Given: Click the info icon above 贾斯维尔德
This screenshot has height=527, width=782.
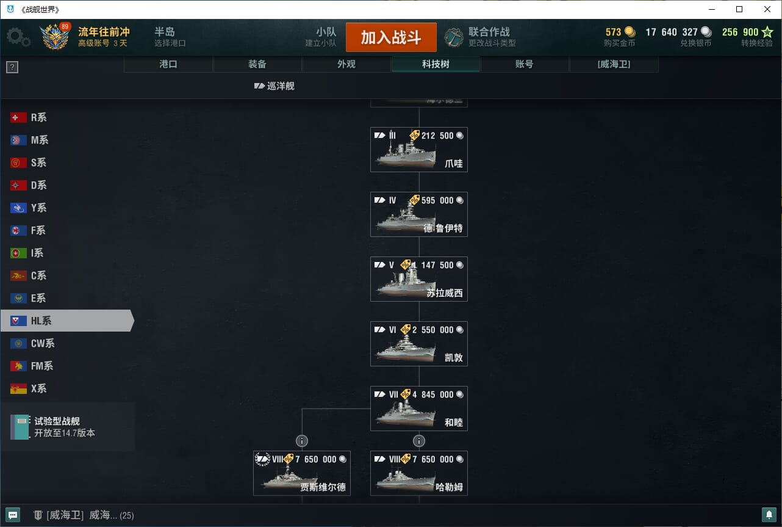Looking at the screenshot, I should (301, 441).
